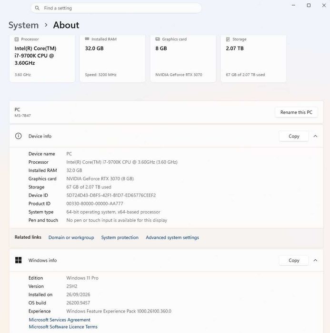Click the 'Windows 11 Pro' edition value
Viewport: 330px width, 333px height.
pyautogui.click(x=82, y=278)
